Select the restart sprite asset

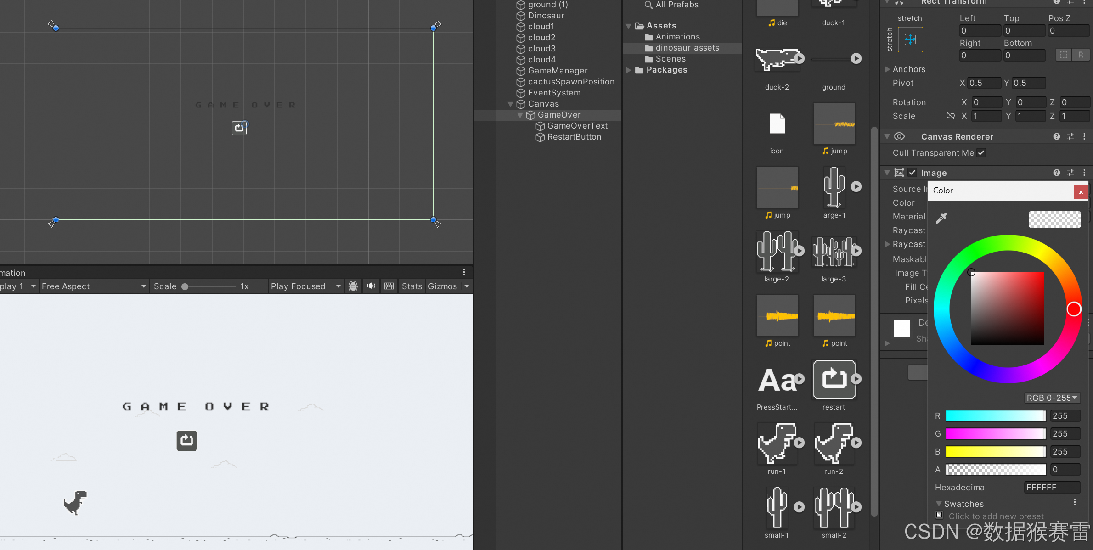click(834, 380)
